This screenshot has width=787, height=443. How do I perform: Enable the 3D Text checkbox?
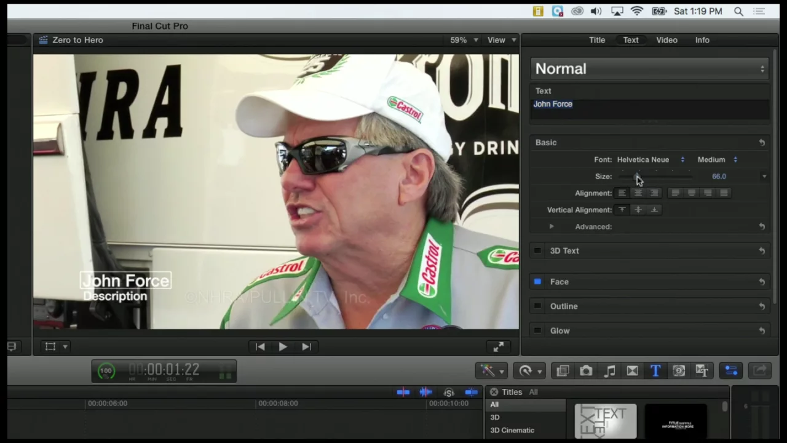pyautogui.click(x=537, y=251)
